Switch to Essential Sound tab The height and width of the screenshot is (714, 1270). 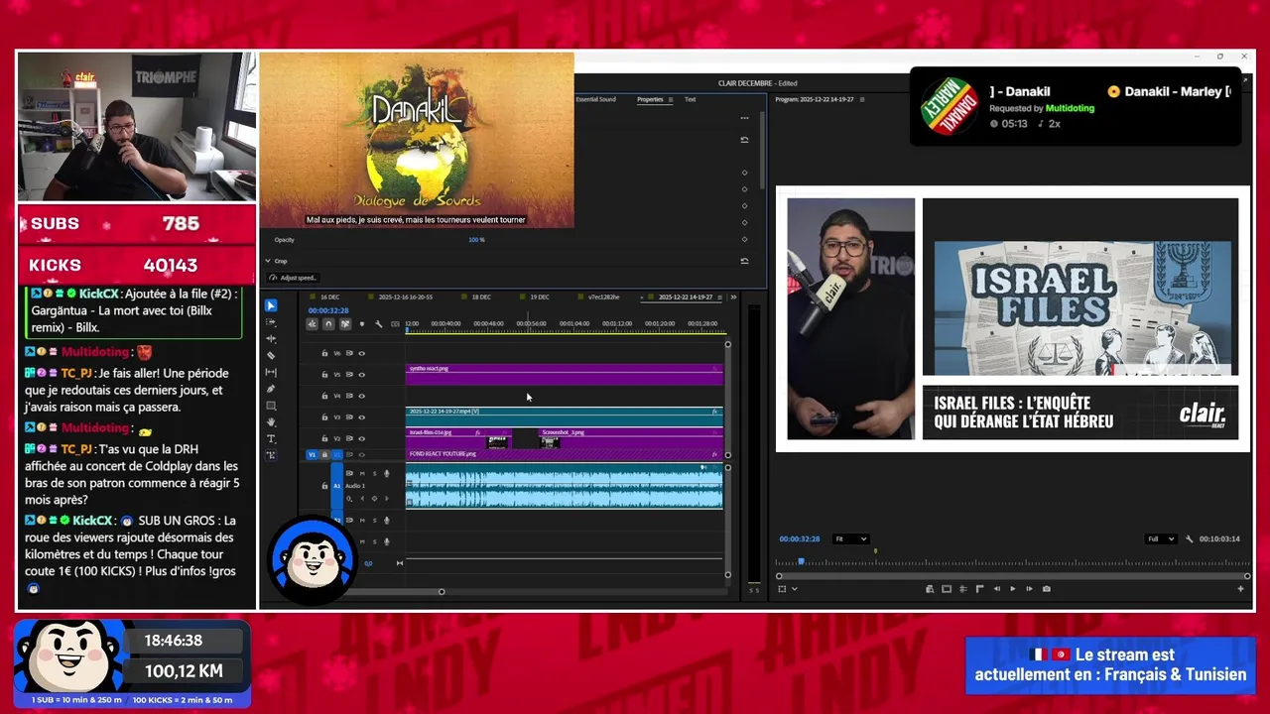coord(595,99)
